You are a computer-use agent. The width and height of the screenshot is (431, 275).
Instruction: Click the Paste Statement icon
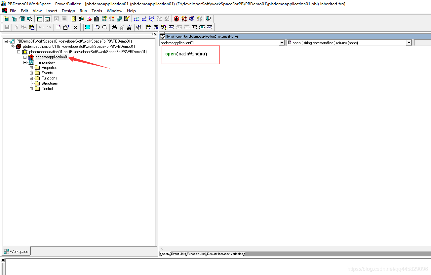[x=164, y=27]
